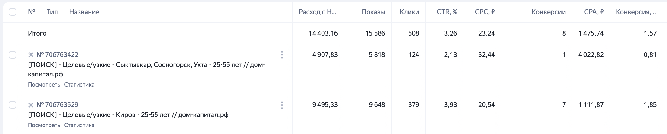
Task: Click the search campaign icon beside № 706763529
Action: pyautogui.click(x=31, y=105)
